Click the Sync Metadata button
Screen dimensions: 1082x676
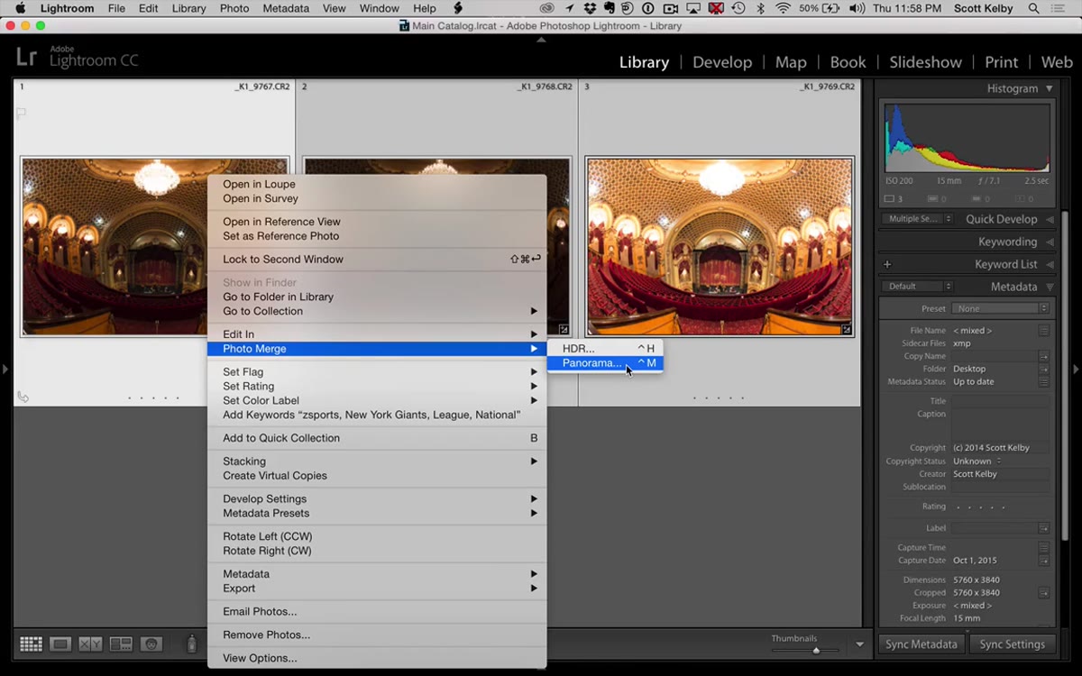(x=922, y=644)
